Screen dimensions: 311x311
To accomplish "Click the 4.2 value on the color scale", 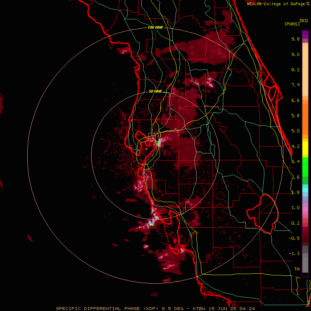I will point(295,147).
